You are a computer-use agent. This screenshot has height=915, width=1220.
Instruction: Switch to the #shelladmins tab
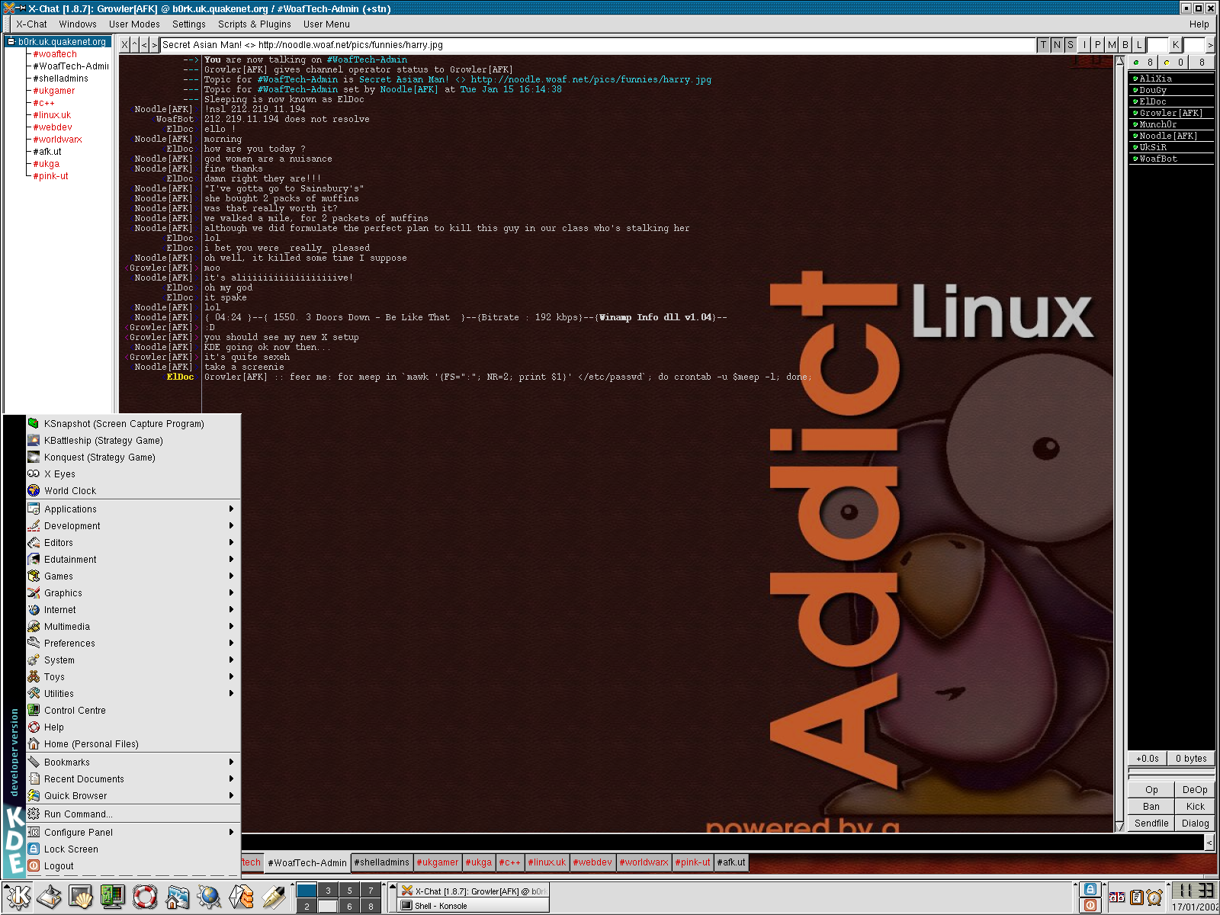point(382,862)
